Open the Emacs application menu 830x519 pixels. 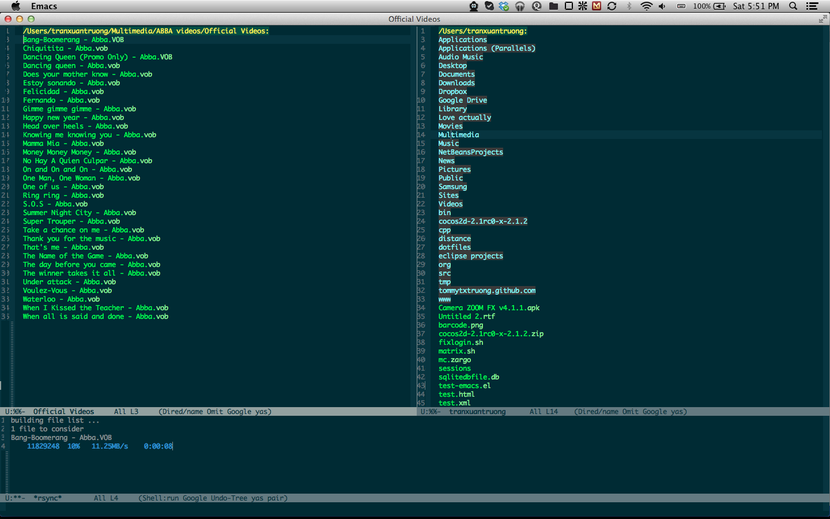click(x=44, y=6)
